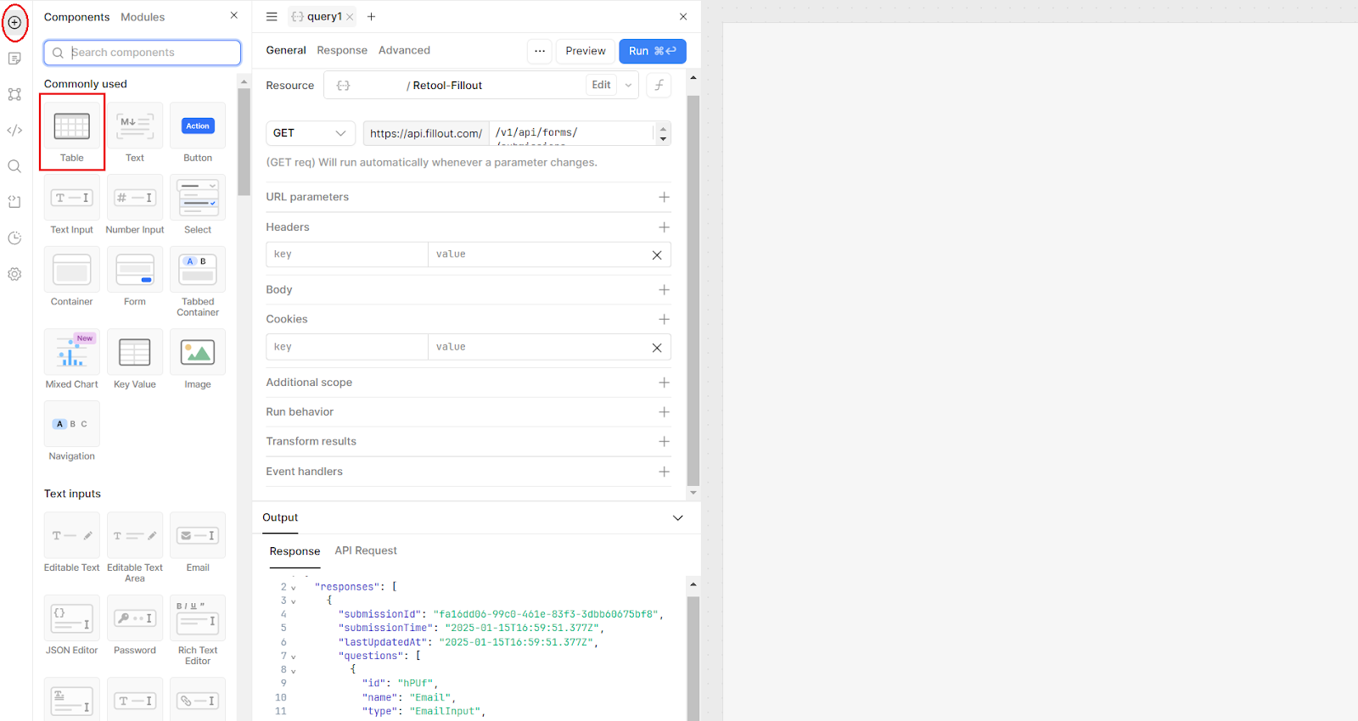This screenshot has height=721, width=1358.
Task: Close the components panel
Action: [234, 15]
